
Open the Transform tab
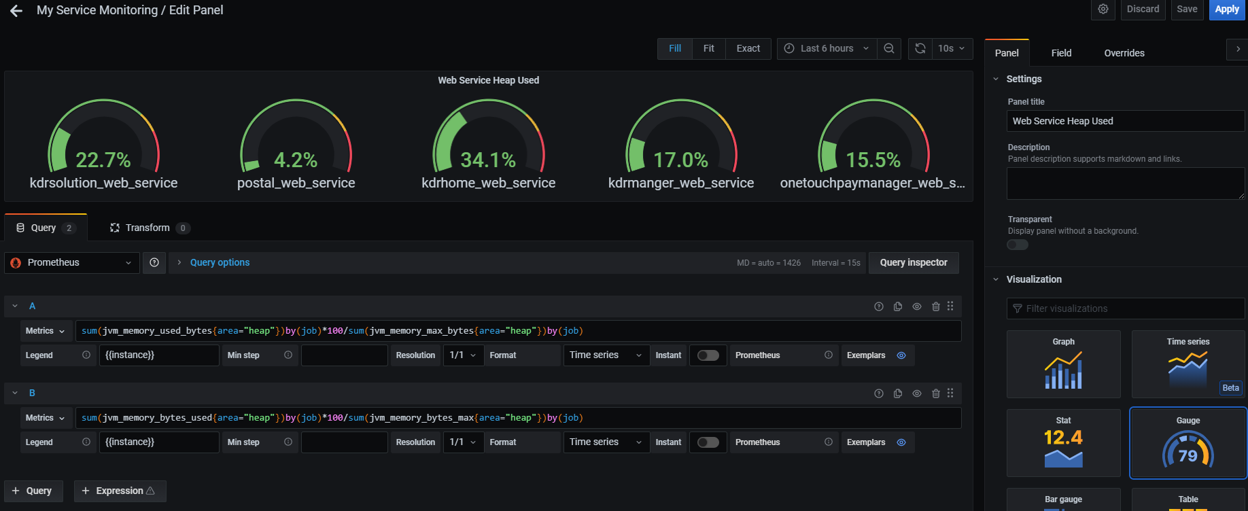[150, 228]
